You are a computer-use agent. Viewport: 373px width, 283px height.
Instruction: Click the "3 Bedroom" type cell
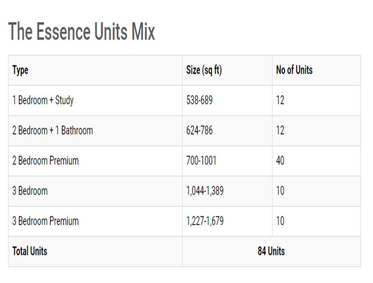tap(30, 191)
